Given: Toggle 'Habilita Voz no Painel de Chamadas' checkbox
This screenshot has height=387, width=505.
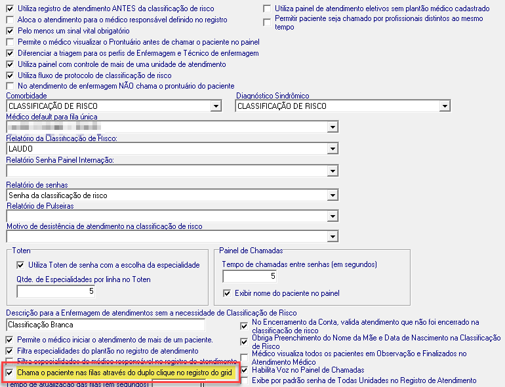Looking at the screenshot, I should point(244,370).
